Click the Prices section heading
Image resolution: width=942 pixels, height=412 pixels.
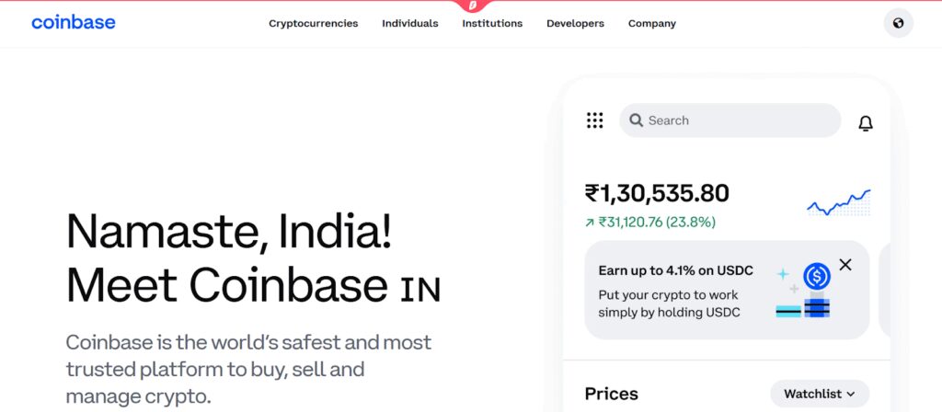click(611, 394)
